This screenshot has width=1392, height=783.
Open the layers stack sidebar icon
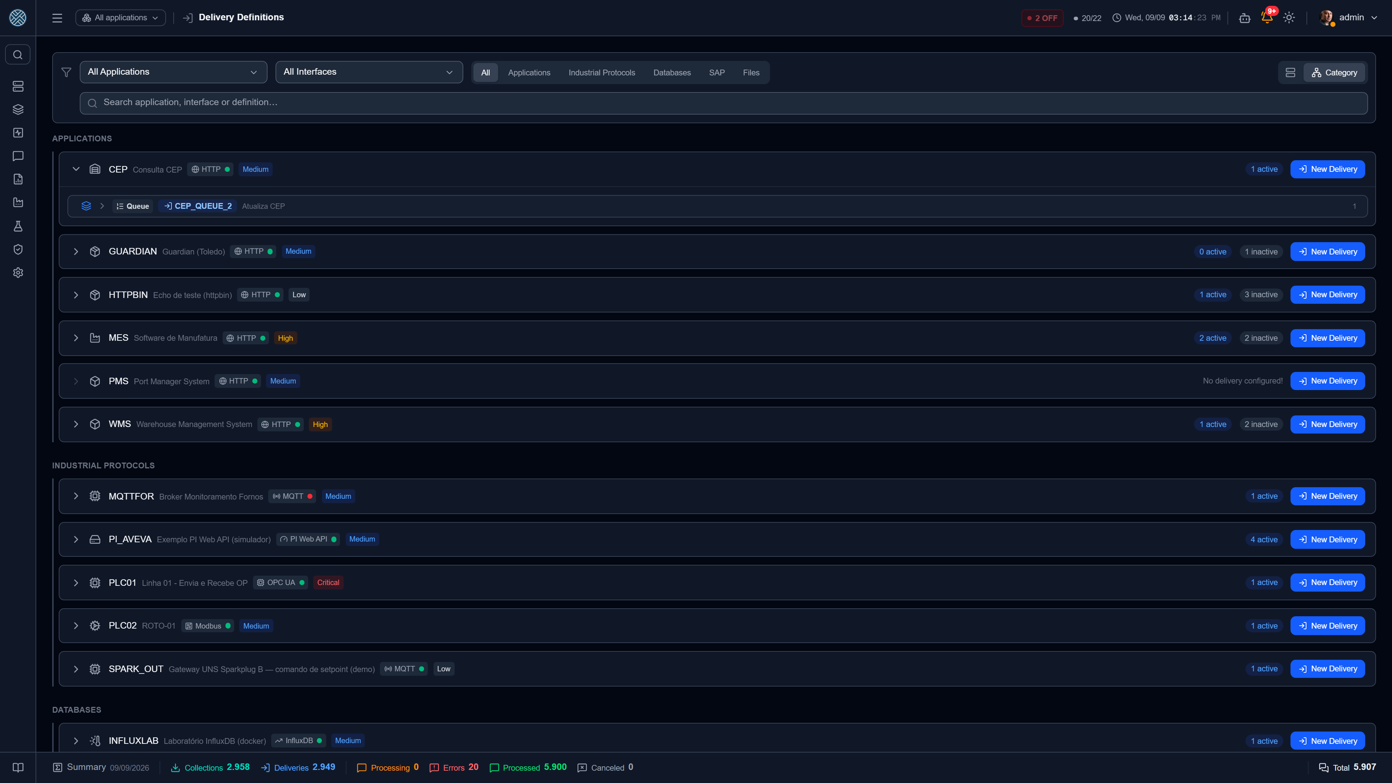coord(18,110)
